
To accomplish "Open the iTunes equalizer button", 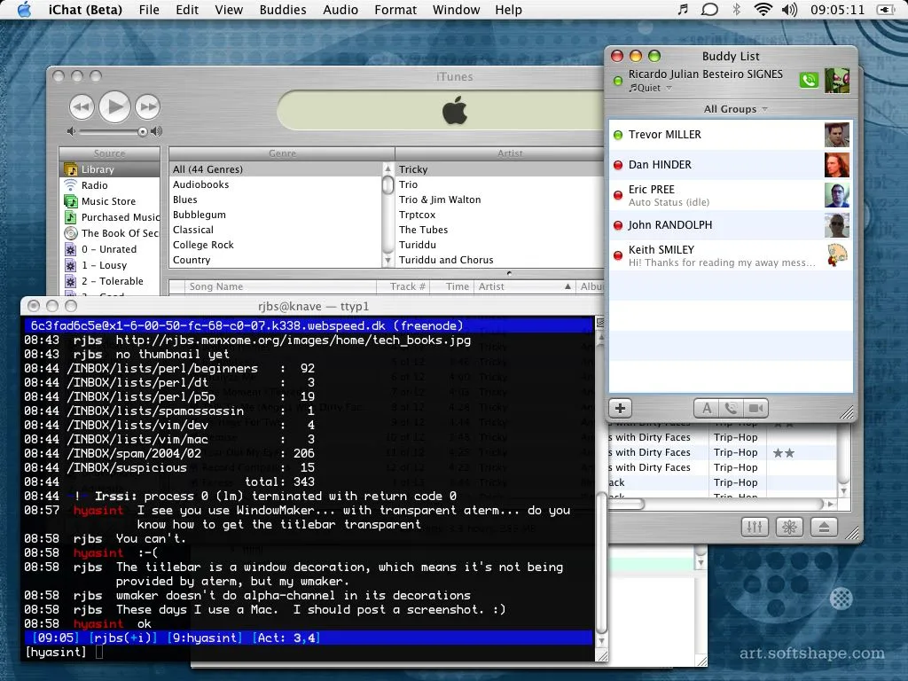I will [x=755, y=527].
